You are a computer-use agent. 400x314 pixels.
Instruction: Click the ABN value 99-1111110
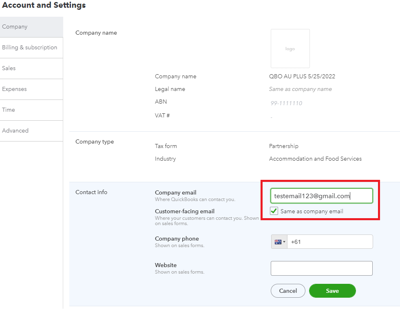[x=286, y=103]
